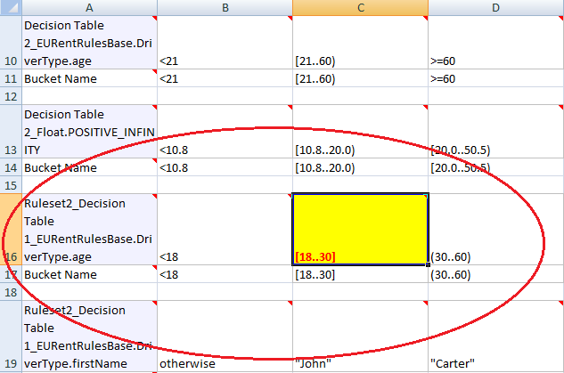
Task: Select column D header
Action: 495,7
